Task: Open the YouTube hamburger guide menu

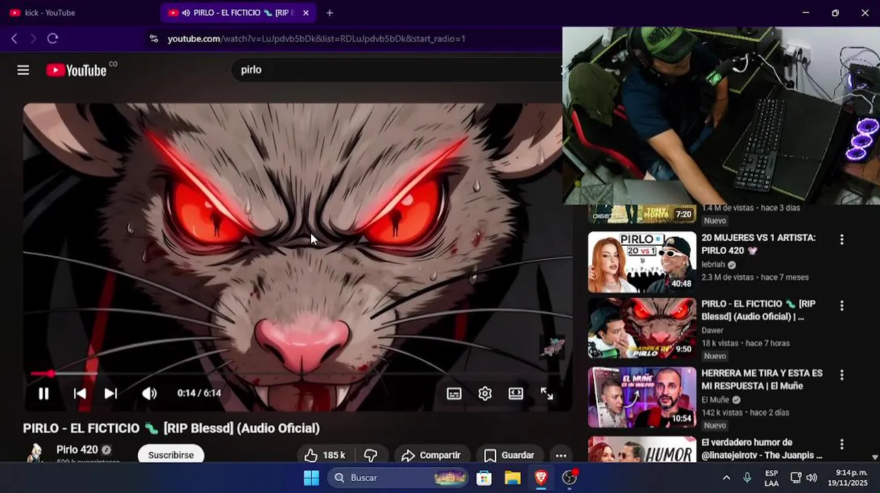Action: click(23, 70)
